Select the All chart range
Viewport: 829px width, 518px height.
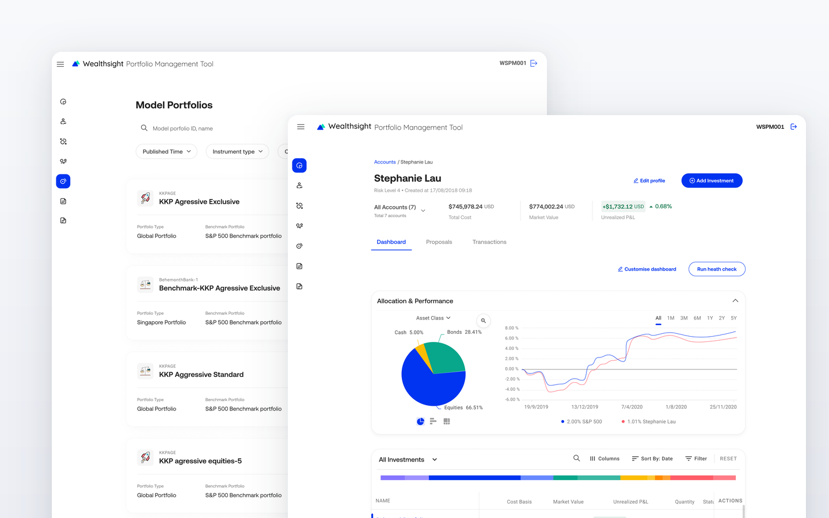pos(659,318)
